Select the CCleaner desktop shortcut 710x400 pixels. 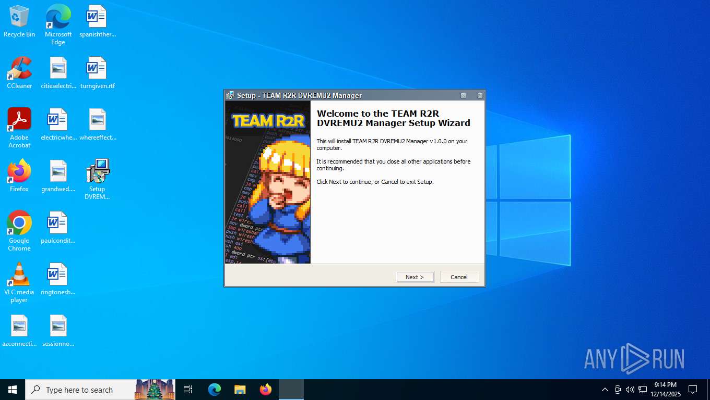(x=19, y=73)
